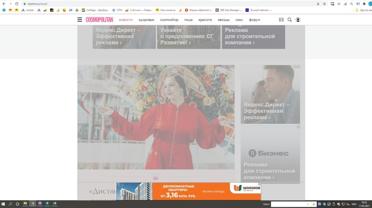Screen dimensions: 372x208
Task: Open the envelope subscribe icon in site header
Action: pyautogui.click(x=281, y=20)
